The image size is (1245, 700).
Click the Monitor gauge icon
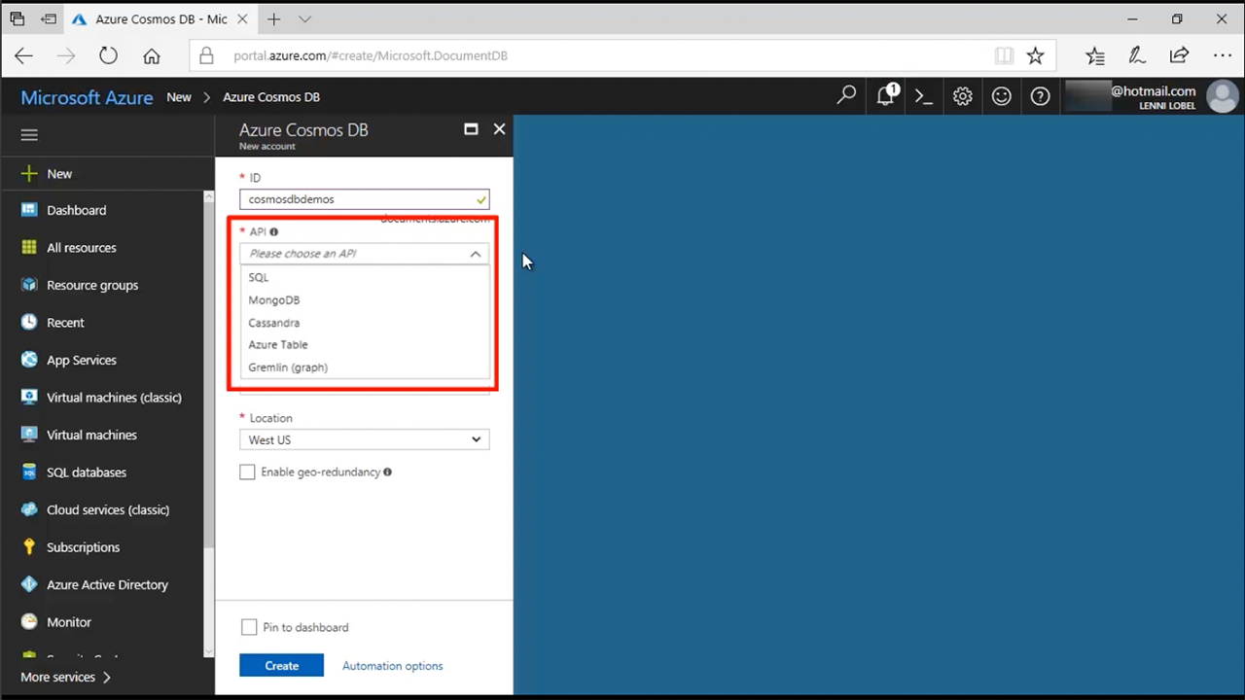pos(29,622)
